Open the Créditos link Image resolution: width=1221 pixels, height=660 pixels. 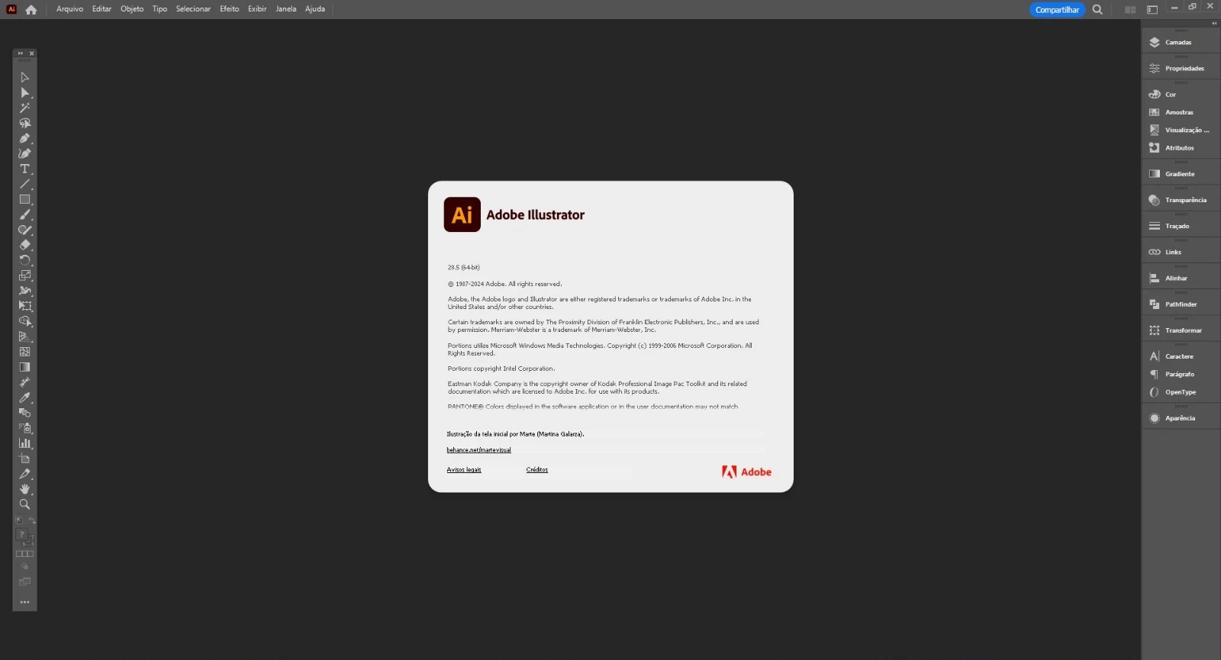click(x=537, y=470)
